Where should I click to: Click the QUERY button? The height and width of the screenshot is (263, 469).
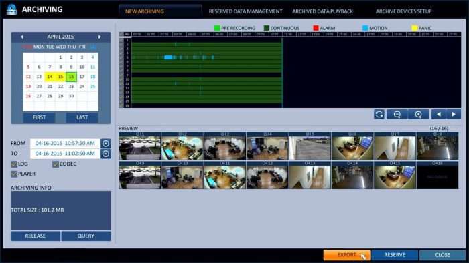(x=86, y=236)
